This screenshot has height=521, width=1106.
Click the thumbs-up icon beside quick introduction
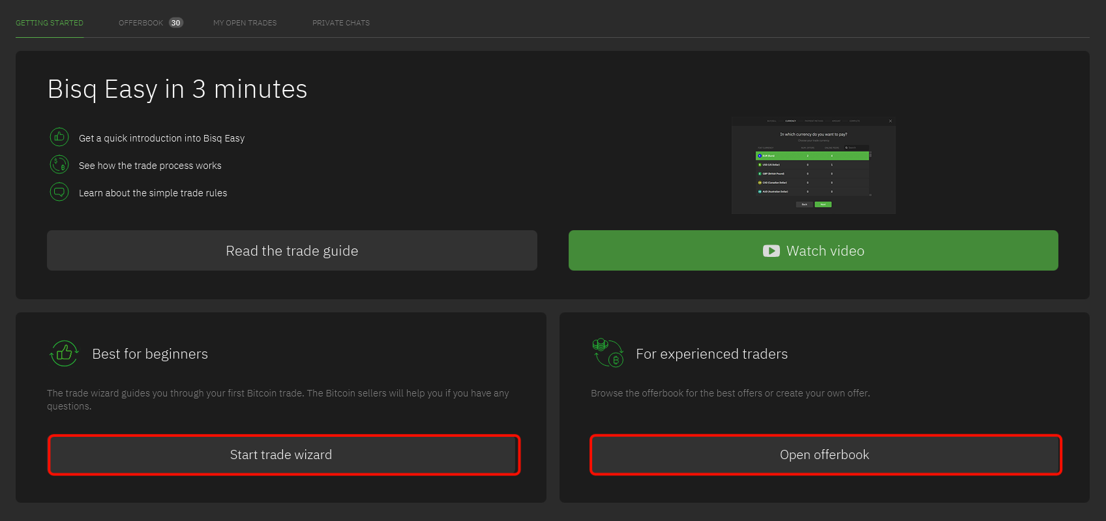pyautogui.click(x=59, y=137)
